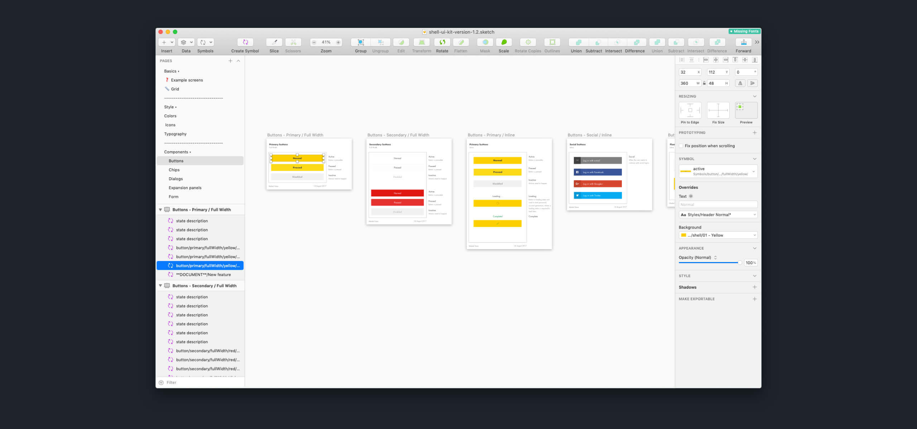
Task: Click the Create Symbol button
Action: click(245, 42)
